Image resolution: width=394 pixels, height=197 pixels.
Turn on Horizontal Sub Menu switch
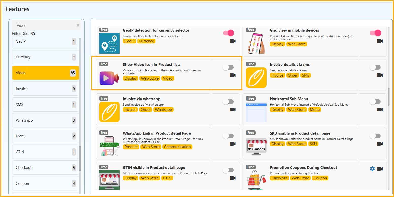(375, 102)
